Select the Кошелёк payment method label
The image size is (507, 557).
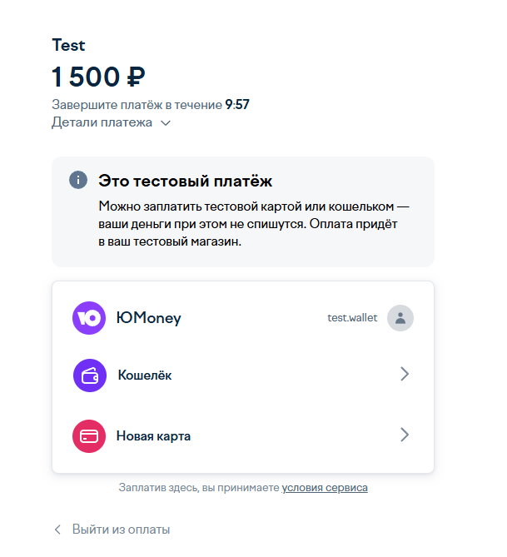click(145, 375)
